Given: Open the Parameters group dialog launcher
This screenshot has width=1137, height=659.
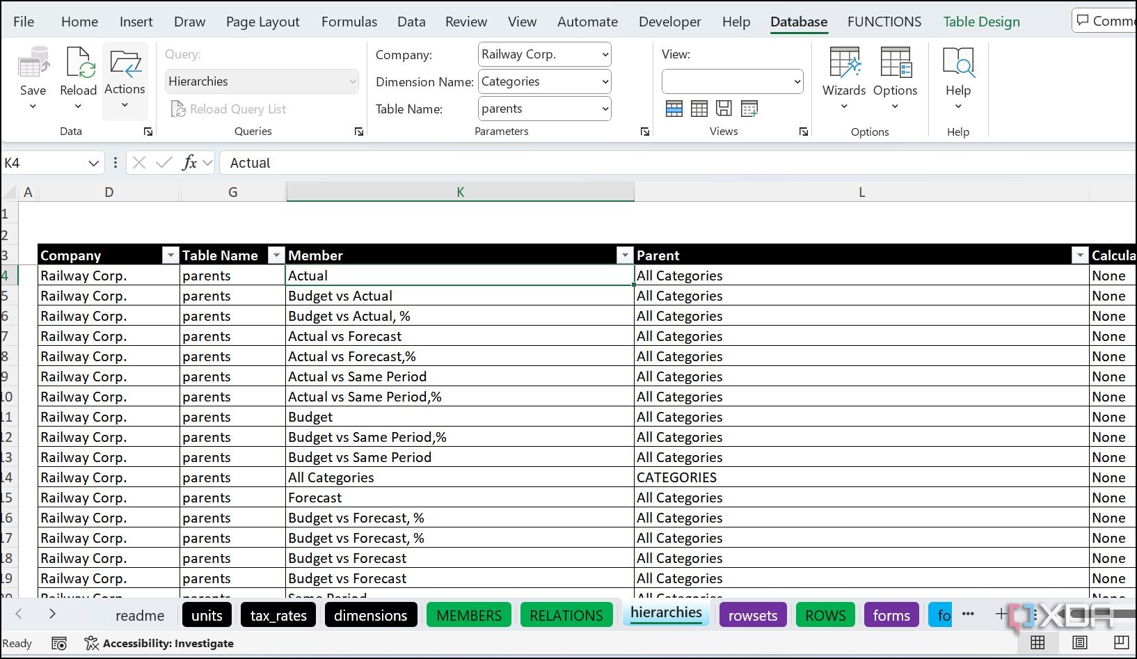Looking at the screenshot, I should click(x=645, y=132).
